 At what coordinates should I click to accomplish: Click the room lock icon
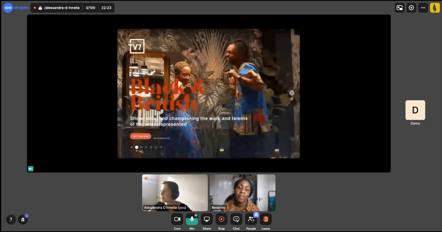click(40, 8)
